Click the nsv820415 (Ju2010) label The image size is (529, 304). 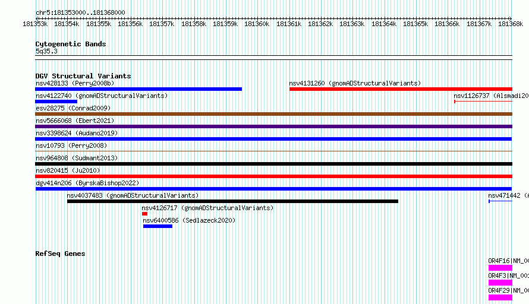(x=68, y=170)
